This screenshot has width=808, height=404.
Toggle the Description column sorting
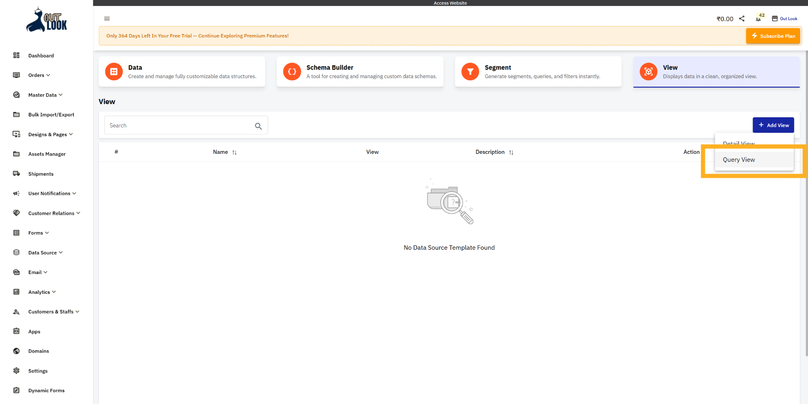[511, 152]
